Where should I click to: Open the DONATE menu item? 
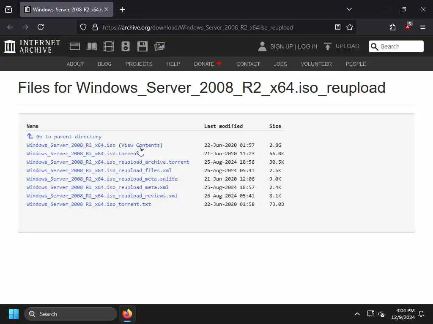pos(208,64)
